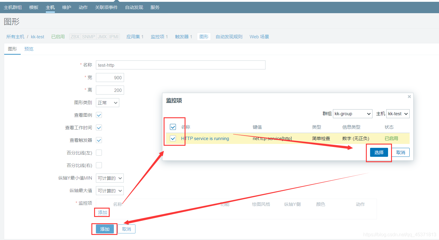
Task: Expand the 纵轴Y最小值MIN dropdown
Action: pos(110,178)
